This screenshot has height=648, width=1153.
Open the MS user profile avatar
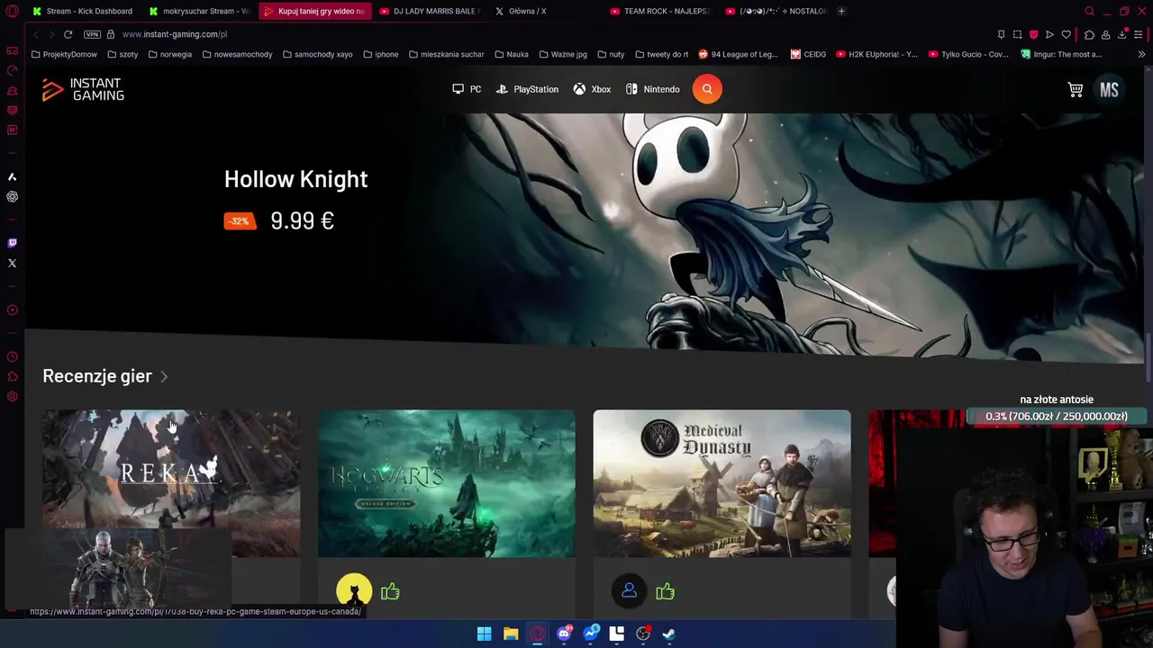pos(1109,90)
